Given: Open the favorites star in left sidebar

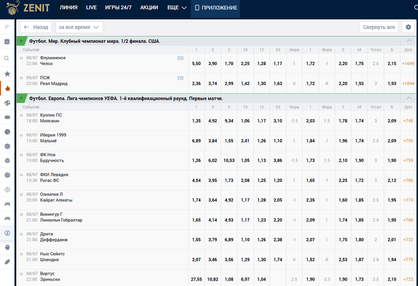Looking at the screenshot, I should tap(7, 73).
